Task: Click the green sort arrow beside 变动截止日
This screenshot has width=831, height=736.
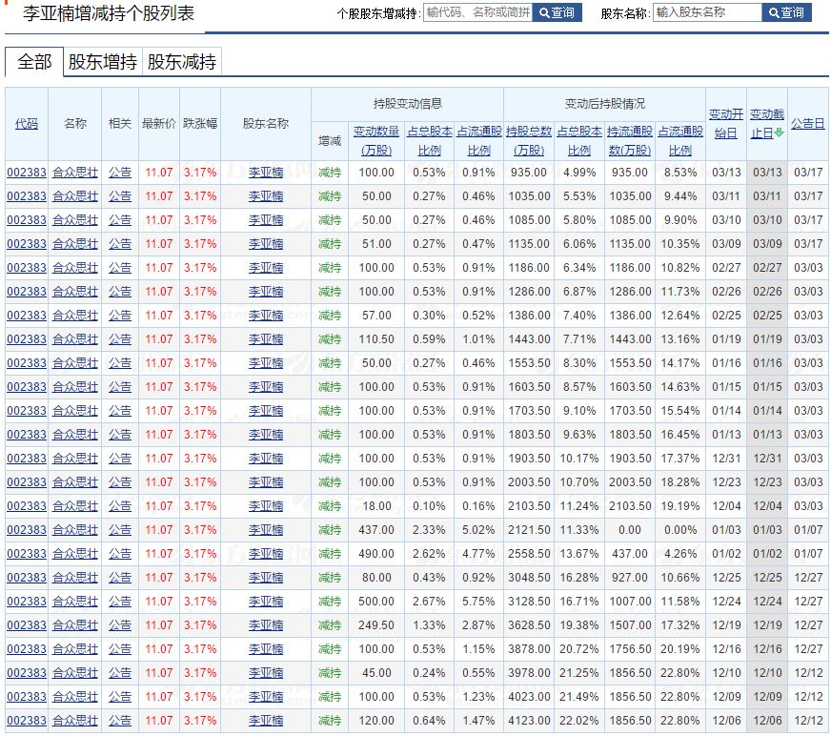Action: click(780, 133)
